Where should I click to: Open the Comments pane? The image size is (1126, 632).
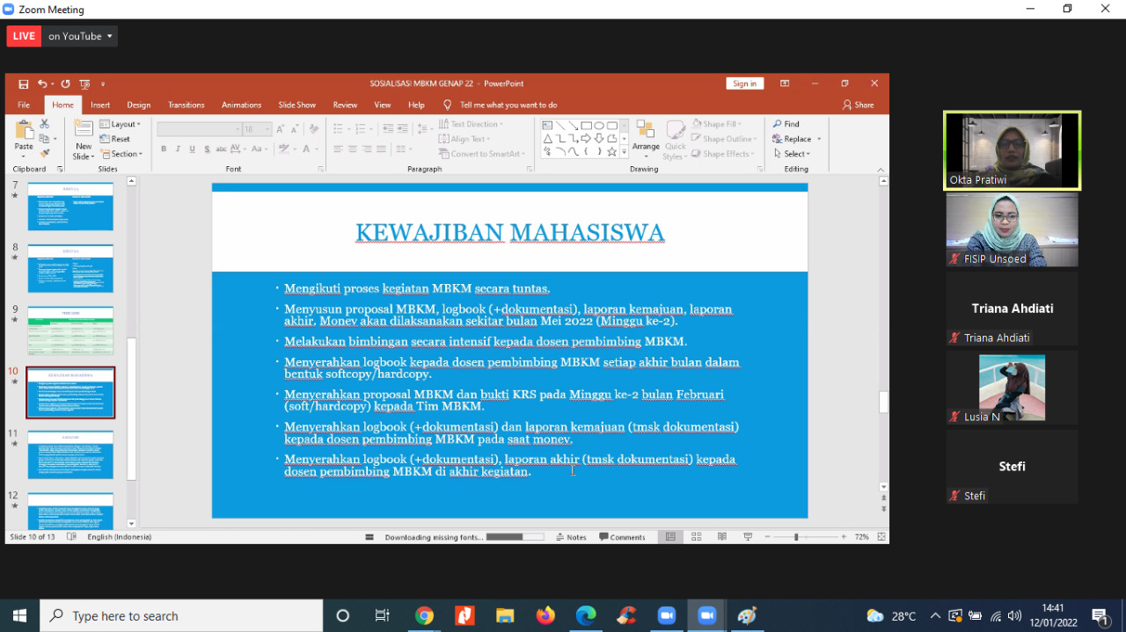tap(624, 536)
